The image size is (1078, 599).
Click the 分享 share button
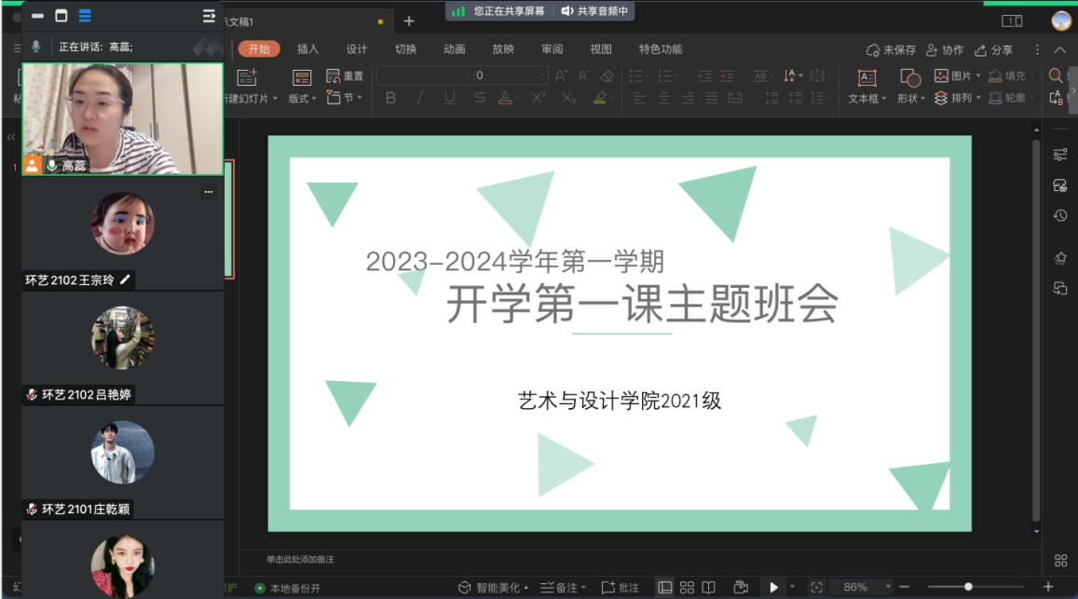click(x=994, y=49)
